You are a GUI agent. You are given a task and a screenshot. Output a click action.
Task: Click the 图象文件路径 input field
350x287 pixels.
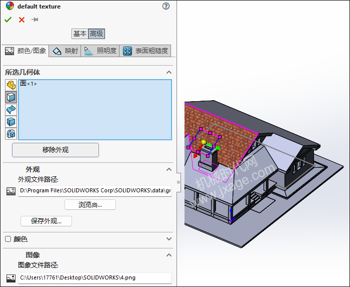click(x=95, y=278)
